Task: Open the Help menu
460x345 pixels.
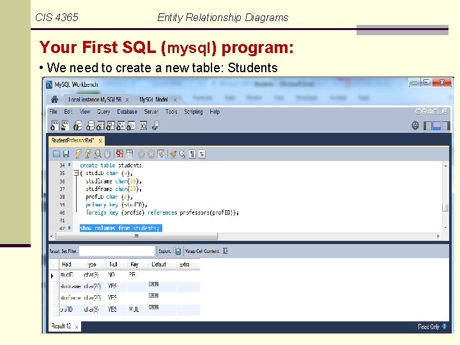Action: coord(215,112)
